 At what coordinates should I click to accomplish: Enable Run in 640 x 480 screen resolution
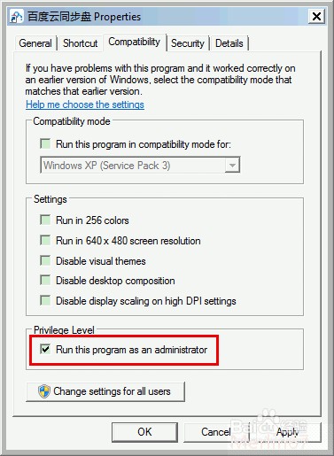[x=45, y=240]
